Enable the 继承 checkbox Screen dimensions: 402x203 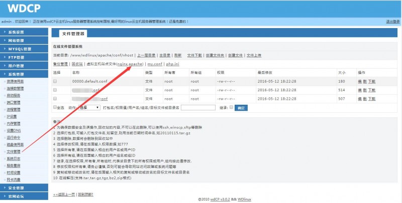(231, 107)
